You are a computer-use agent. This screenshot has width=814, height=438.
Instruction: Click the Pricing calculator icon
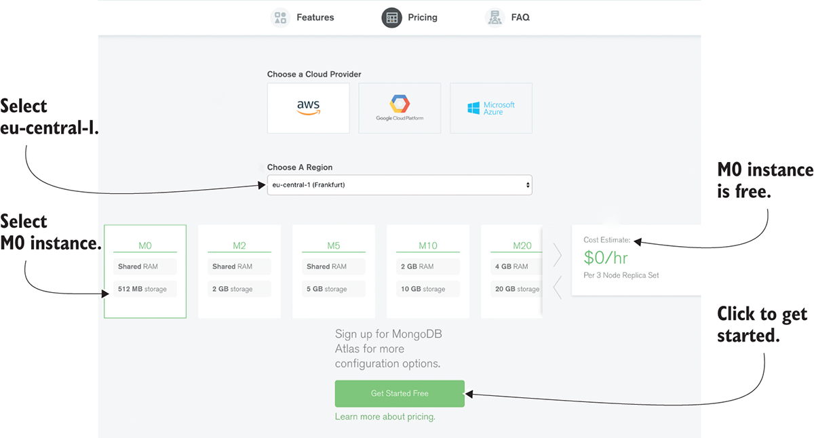[392, 18]
